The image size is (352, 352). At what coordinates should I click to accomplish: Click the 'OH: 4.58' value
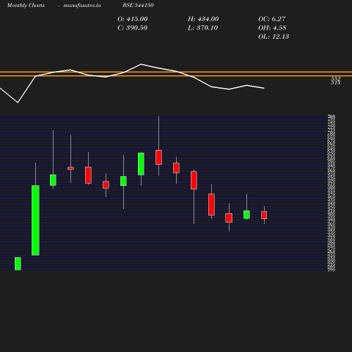pyautogui.click(x=272, y=27)
